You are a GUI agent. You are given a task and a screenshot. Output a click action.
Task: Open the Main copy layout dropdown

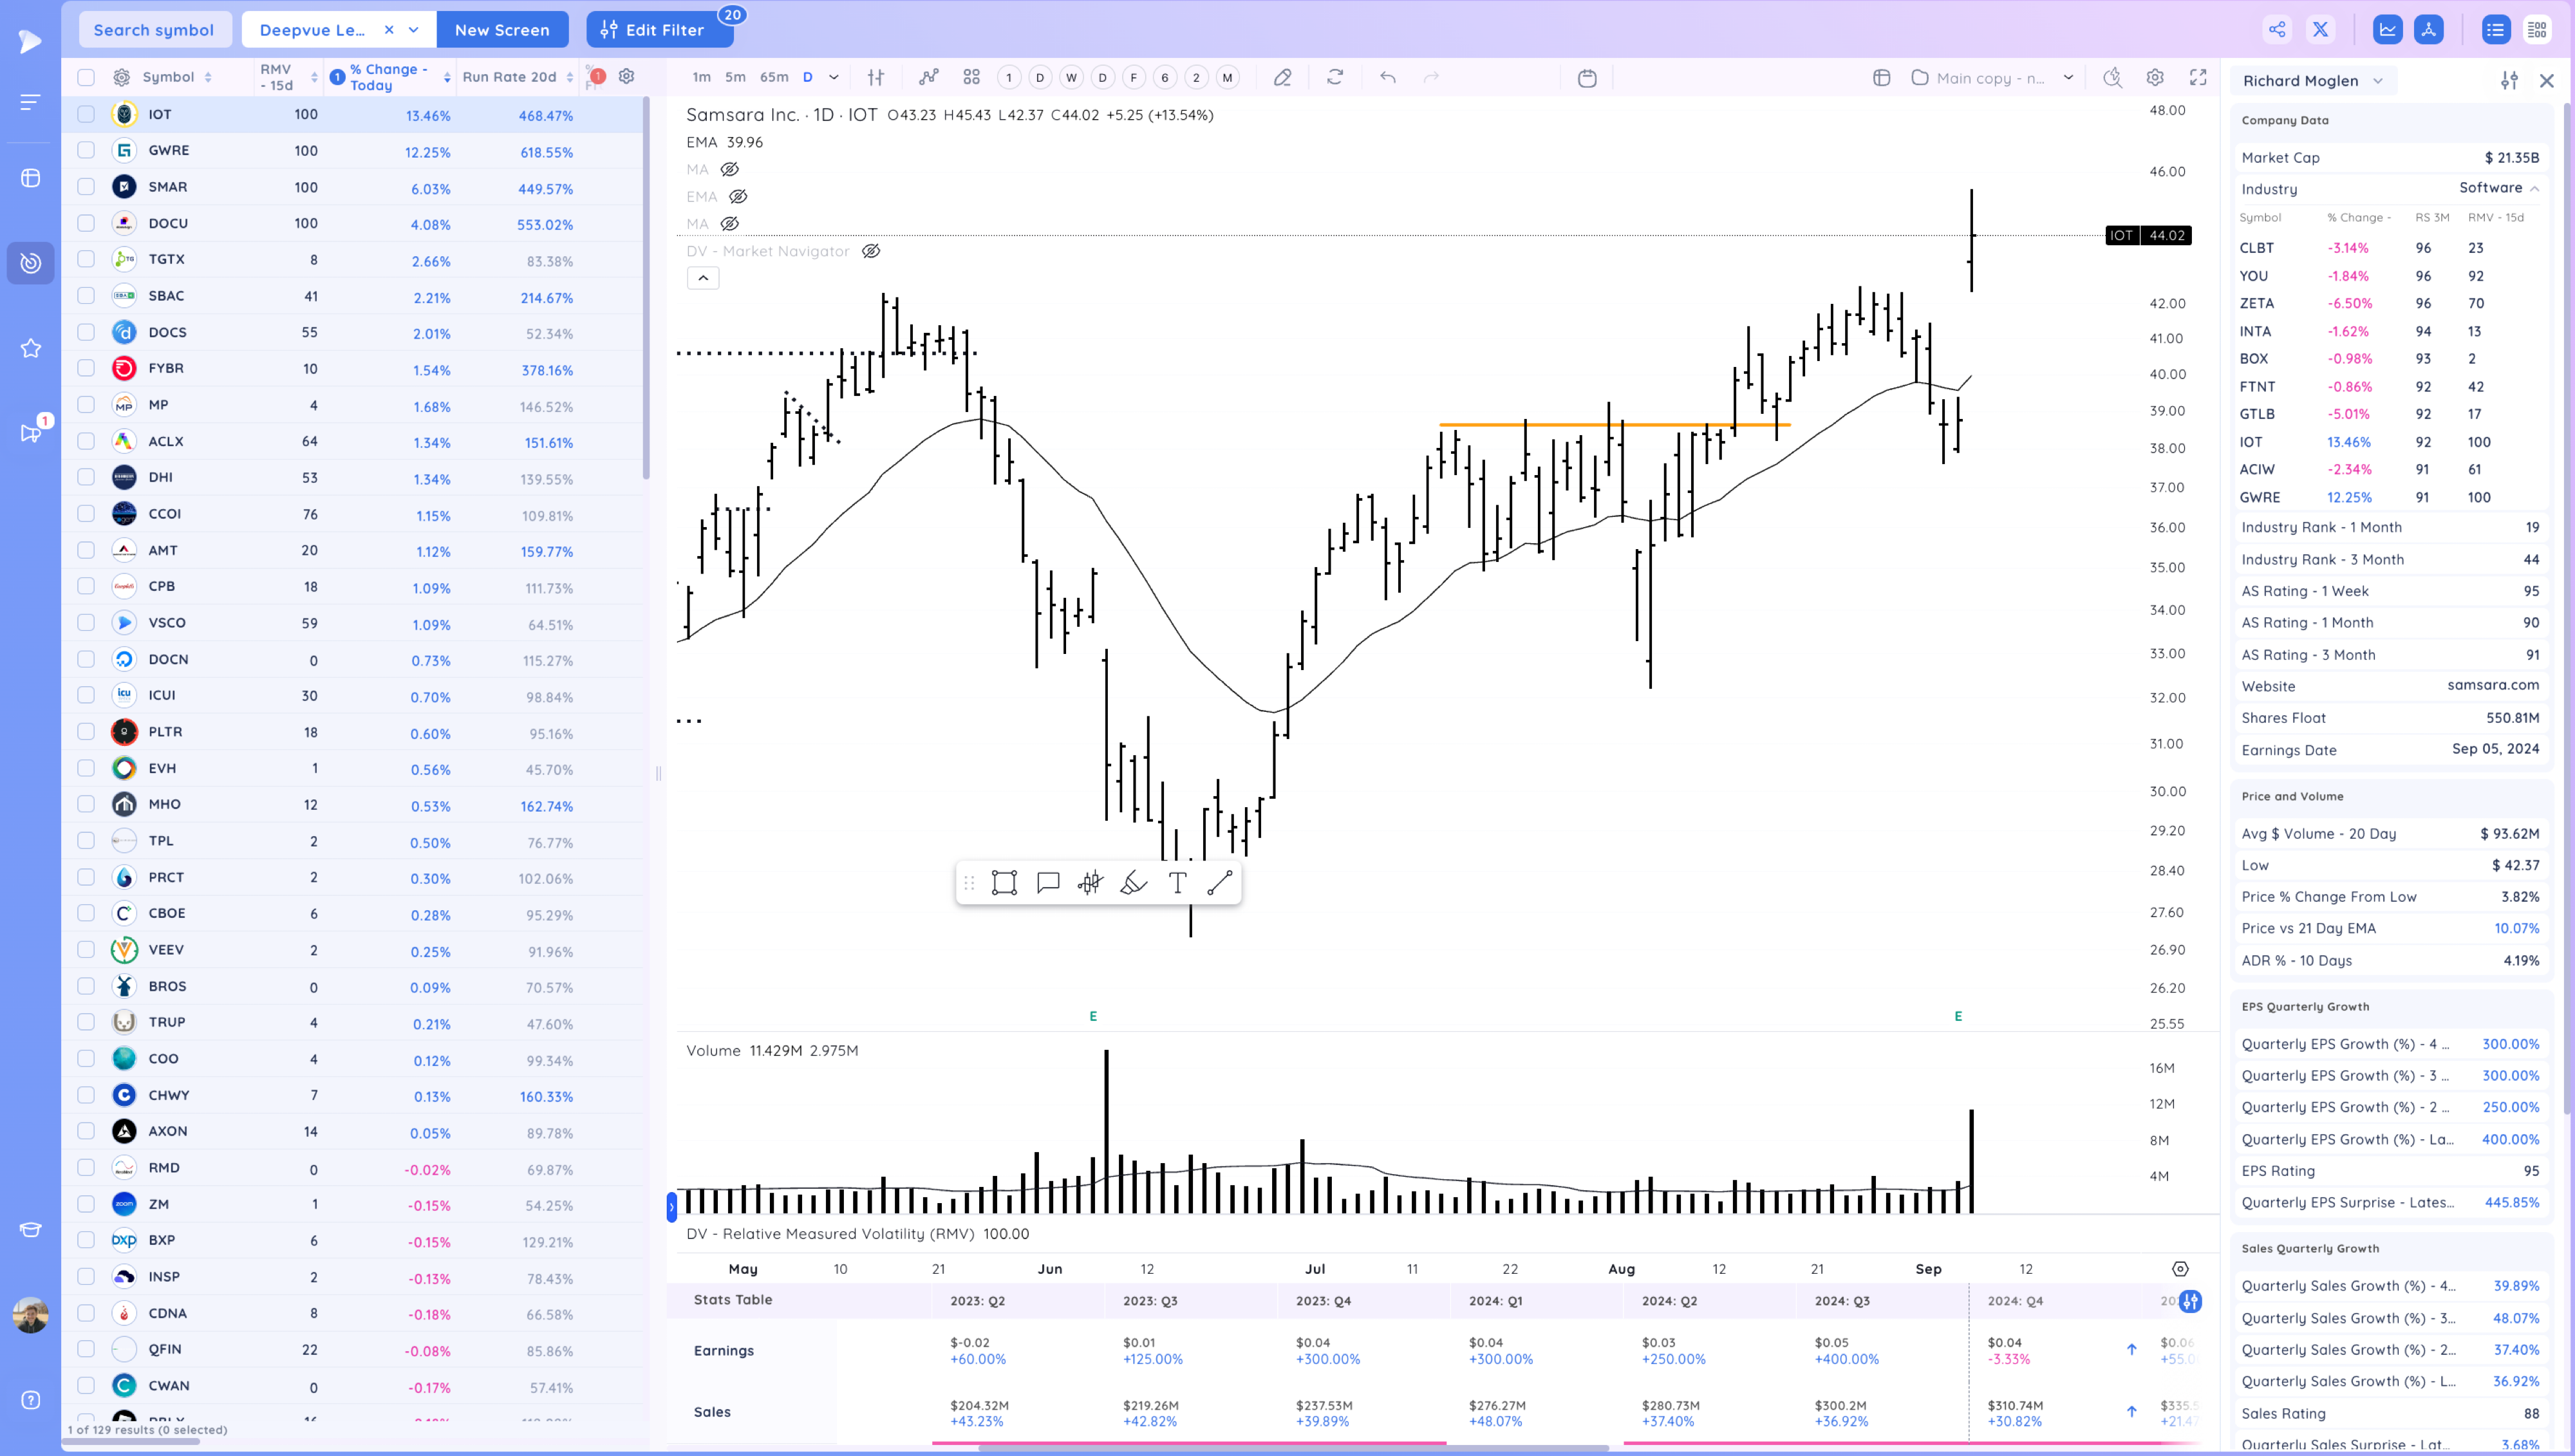2068,78
